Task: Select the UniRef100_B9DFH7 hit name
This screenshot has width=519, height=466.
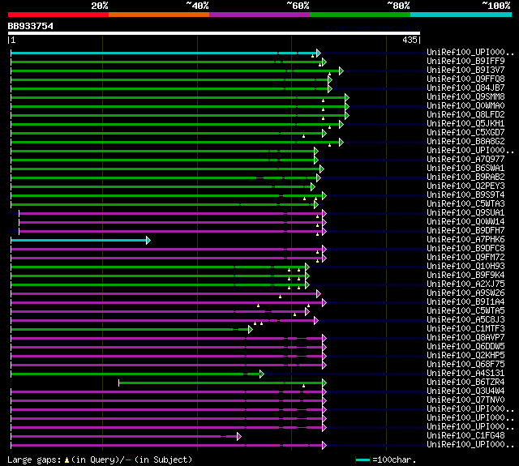Action: [x=465, y=231]
